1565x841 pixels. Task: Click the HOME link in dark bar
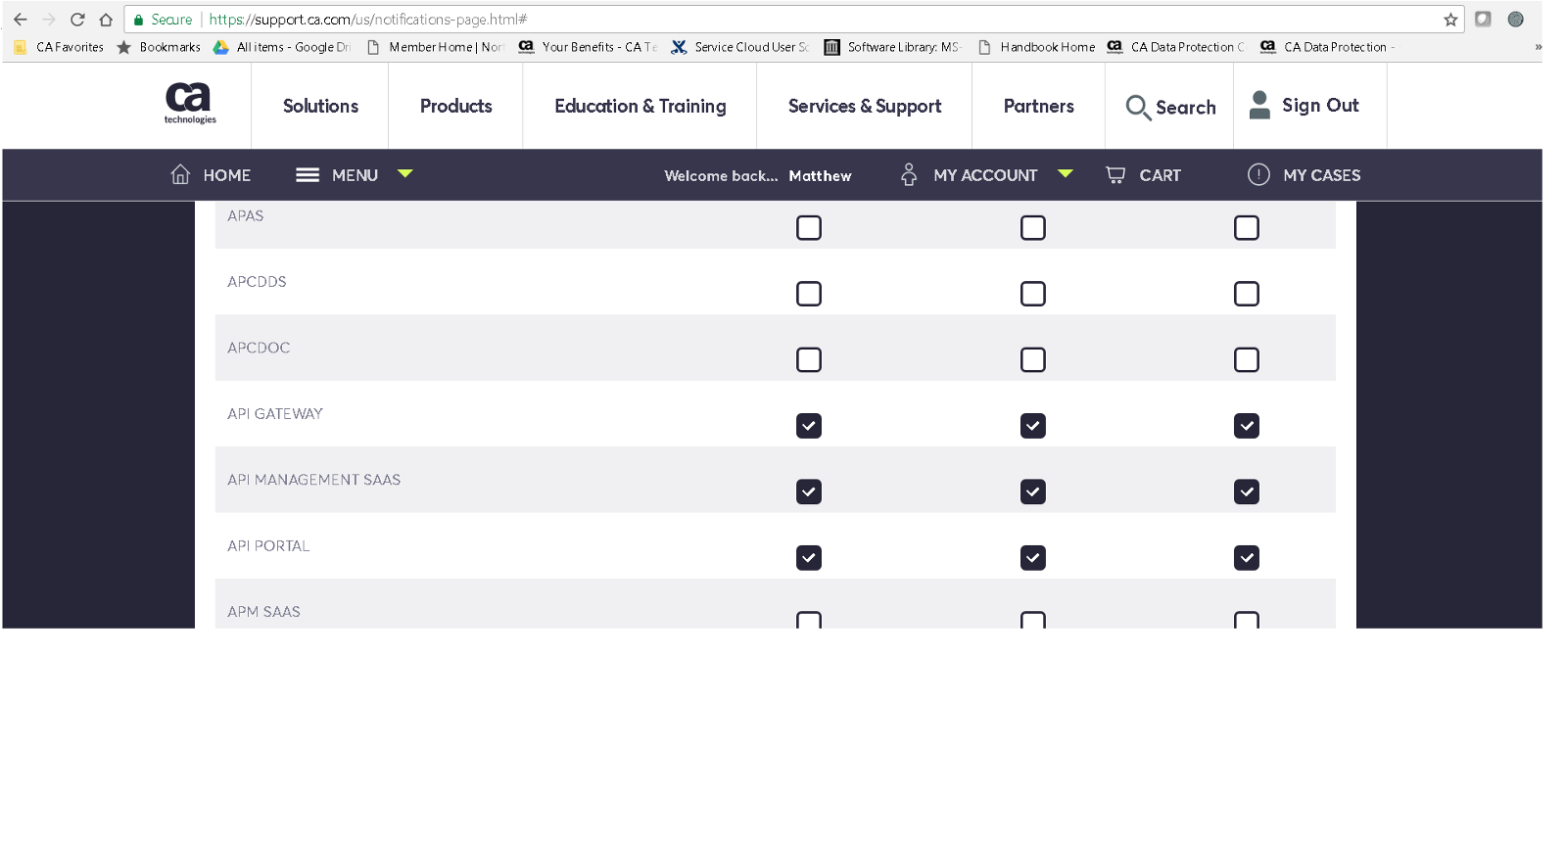227,175
